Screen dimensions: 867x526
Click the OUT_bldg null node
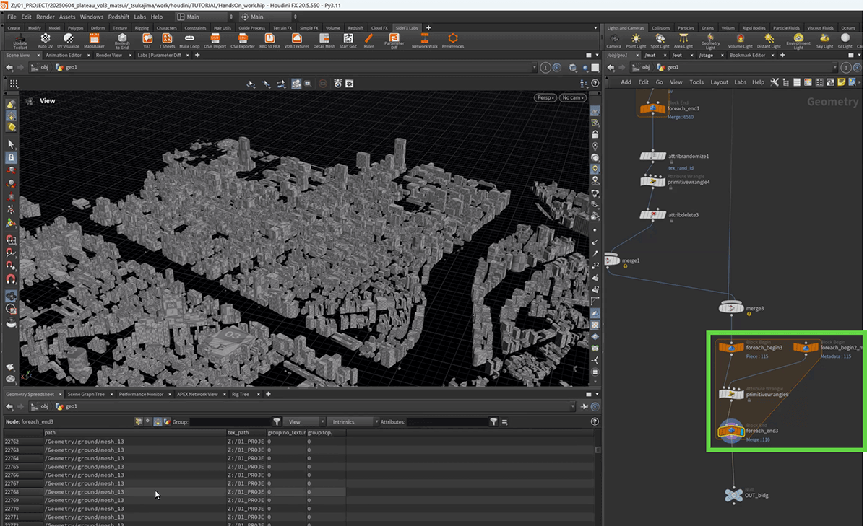point(733,494)
